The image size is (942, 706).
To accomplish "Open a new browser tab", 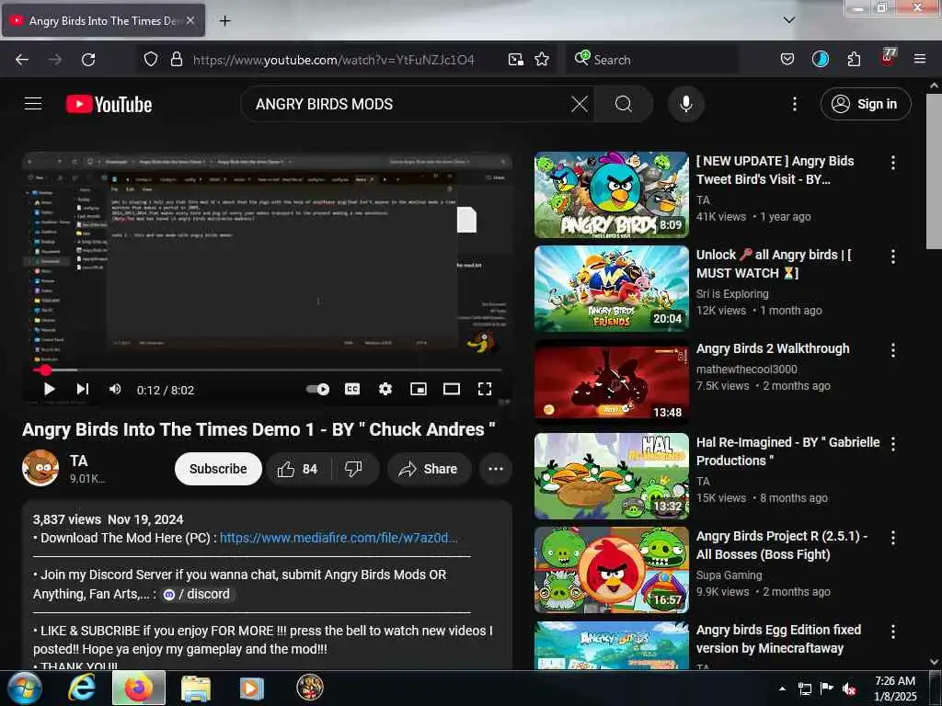I will tap(224, 21).
